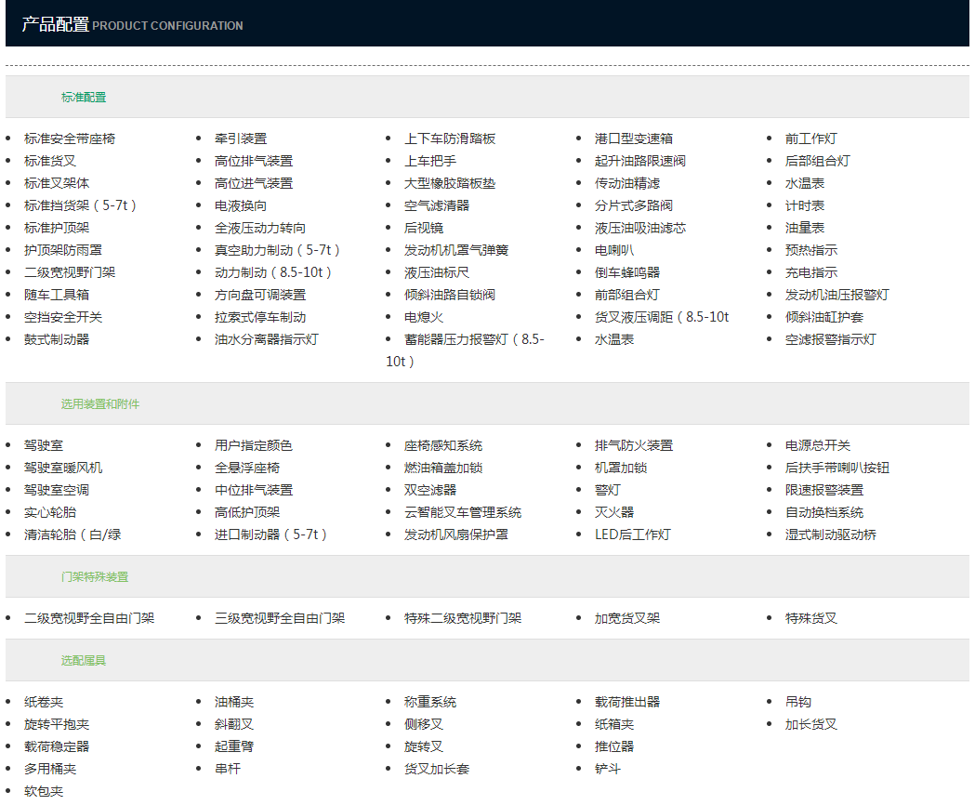Click the 驾驶室暖风机 item
Image resolution: width=975 pixels, height=805 pixels.
pyautogui.click(x=63, y=468)
